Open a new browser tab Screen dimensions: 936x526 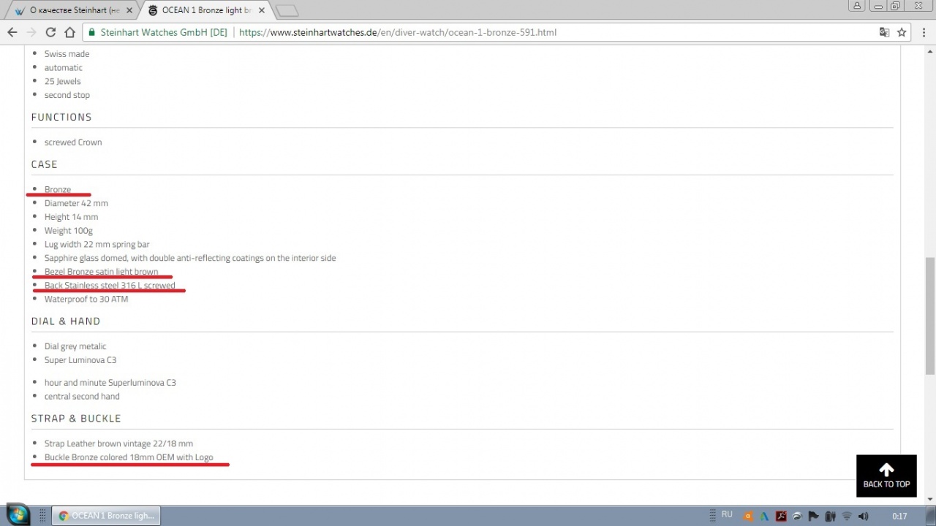pos(287,10)
